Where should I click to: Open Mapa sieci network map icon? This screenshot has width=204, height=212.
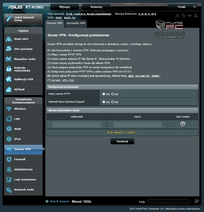[x=9, y=39]
